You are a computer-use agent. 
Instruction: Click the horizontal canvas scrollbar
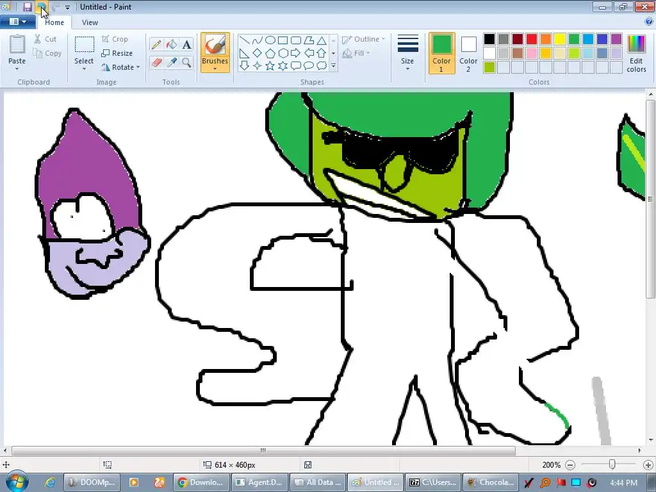pos(263,450)
